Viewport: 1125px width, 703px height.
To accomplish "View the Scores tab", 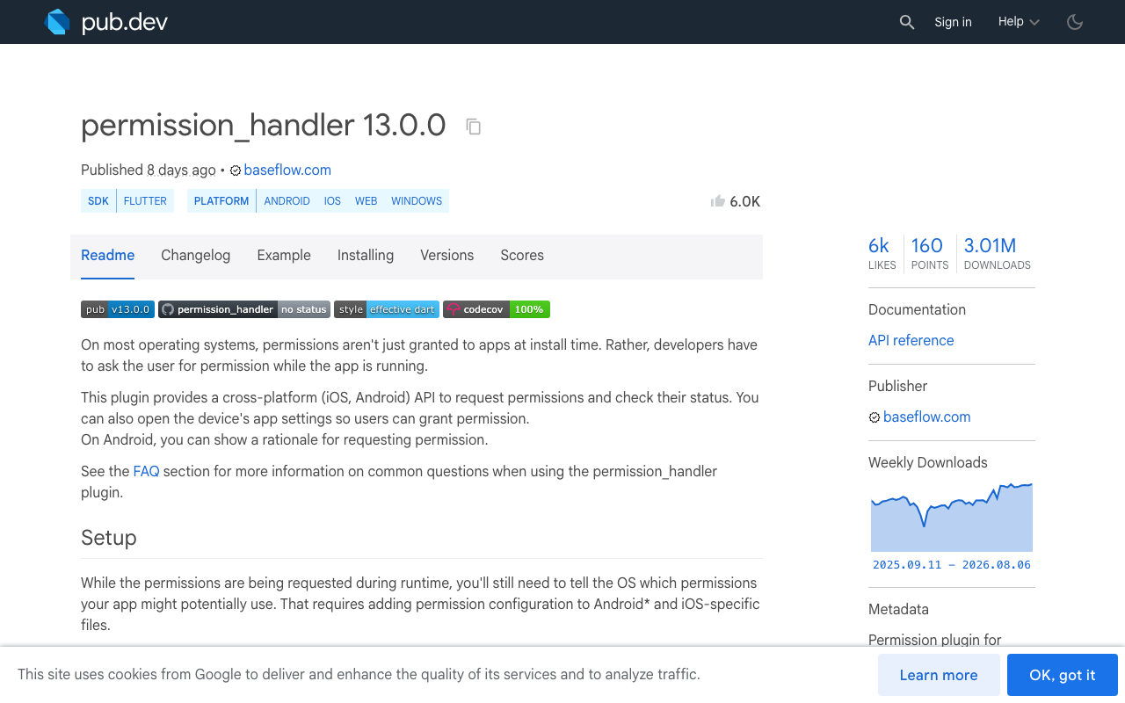I will coord(522,256).
